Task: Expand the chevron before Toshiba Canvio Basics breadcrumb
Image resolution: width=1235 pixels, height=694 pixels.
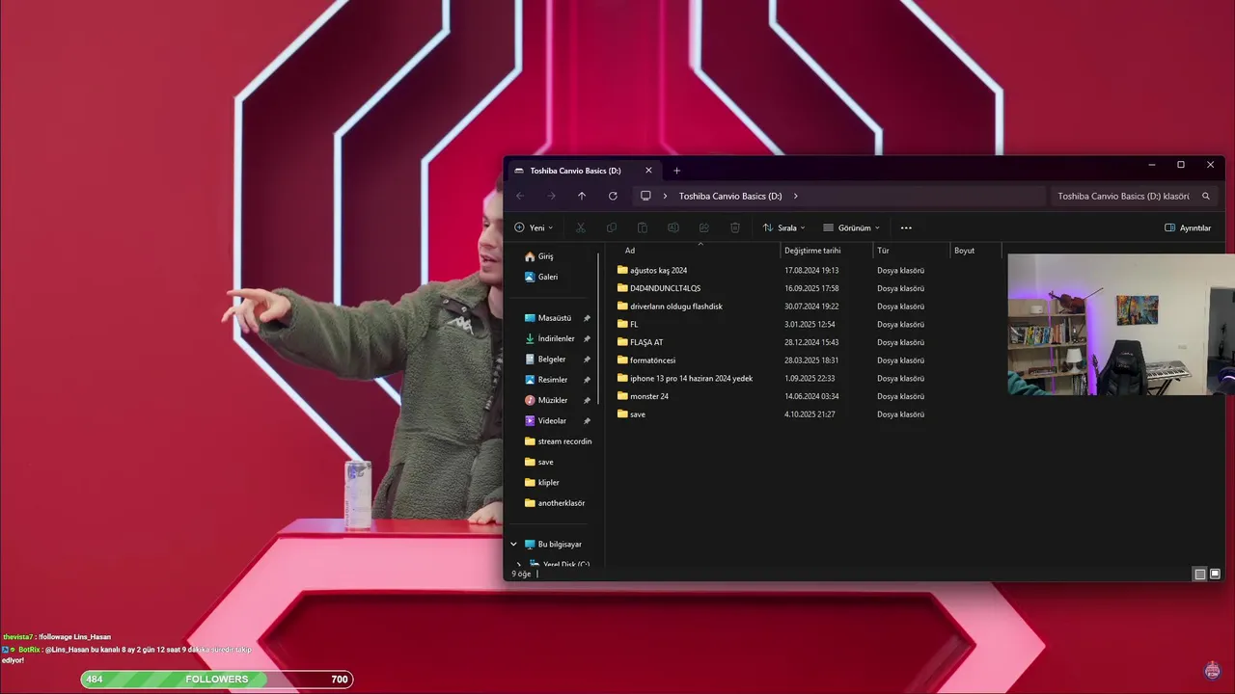Action: [x=665, y=196]
